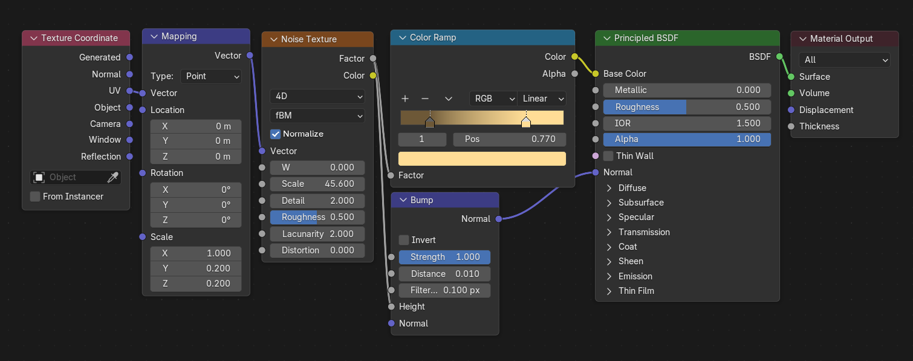Add a color stop with plus icon
Viewport: 913px width, 361px height.
click(405, 99)
